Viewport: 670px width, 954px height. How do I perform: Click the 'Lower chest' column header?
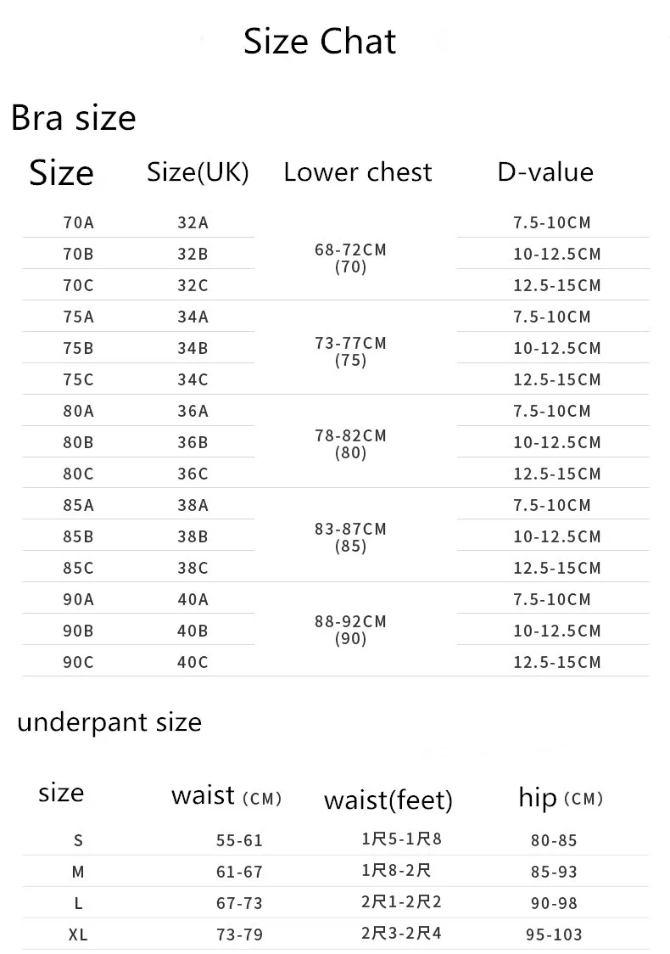(358, 172)
